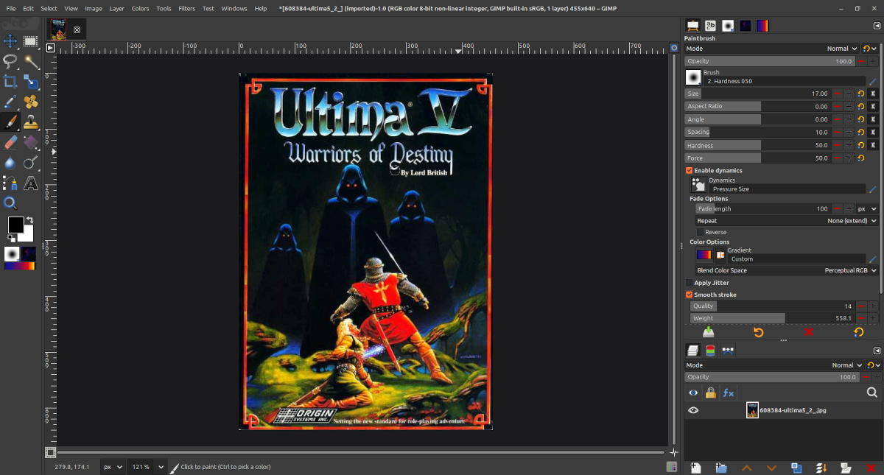Open the tool options tab configuration menu
The height and width of the screenshot is (475, 884).
pos(877,25)
